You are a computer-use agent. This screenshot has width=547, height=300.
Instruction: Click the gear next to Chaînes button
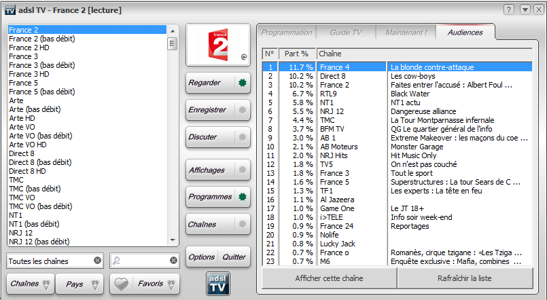point(243,225)
